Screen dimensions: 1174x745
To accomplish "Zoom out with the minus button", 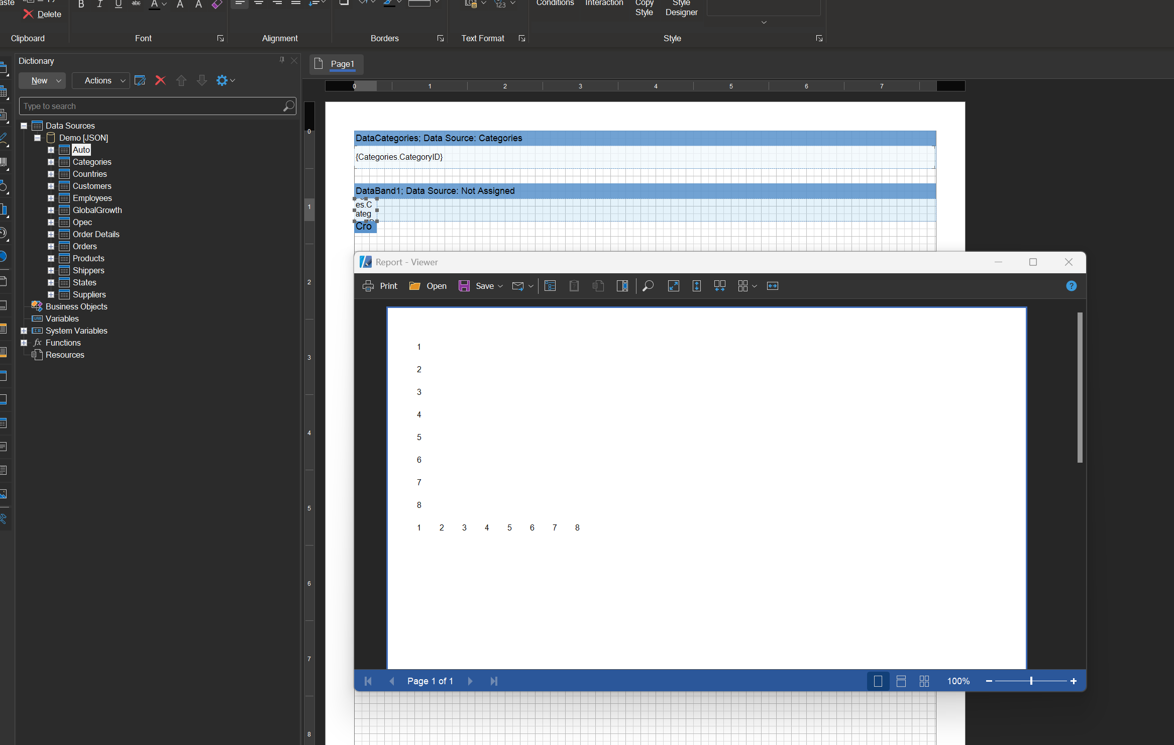I will 989,681.
